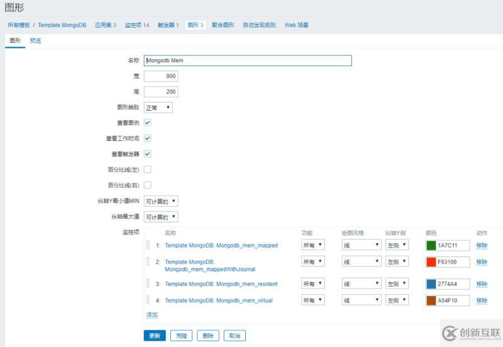Uncheck the 查看触发器 checkbox
Screen dimensions: 503x347
tap(148, 154)
